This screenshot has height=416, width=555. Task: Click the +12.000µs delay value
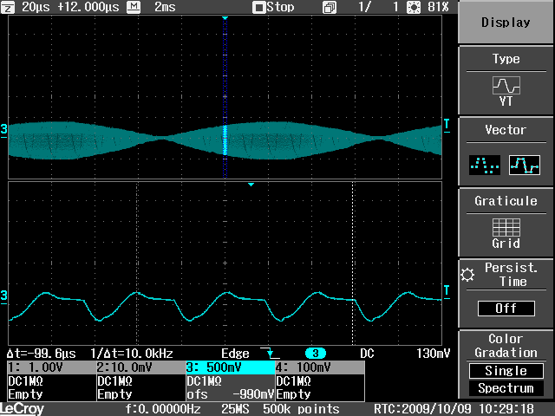tap(88, 7)
